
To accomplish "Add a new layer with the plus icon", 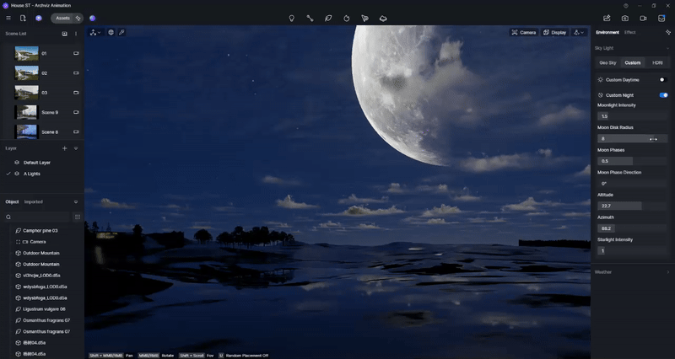I will coord(65,148).
